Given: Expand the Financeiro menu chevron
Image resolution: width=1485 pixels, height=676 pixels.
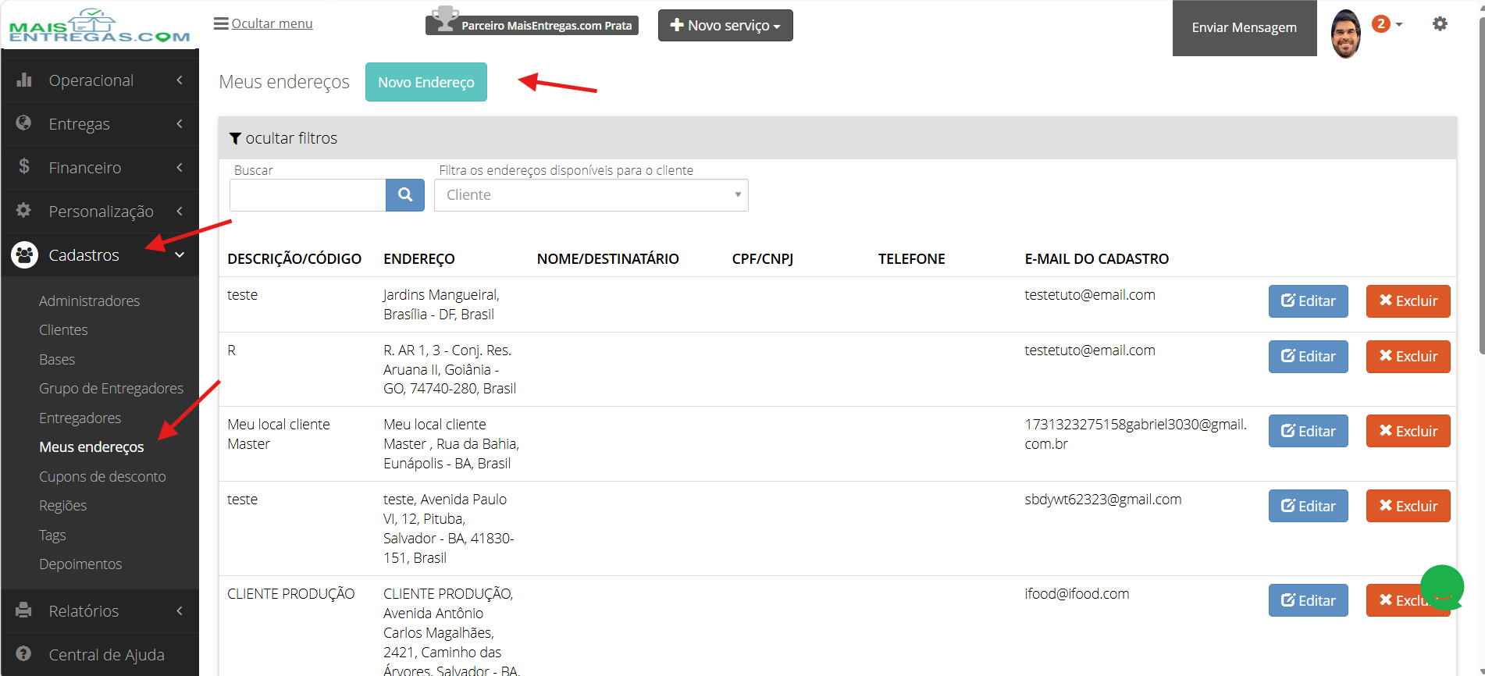Looking at the screenshot, I should pos(180,167).
